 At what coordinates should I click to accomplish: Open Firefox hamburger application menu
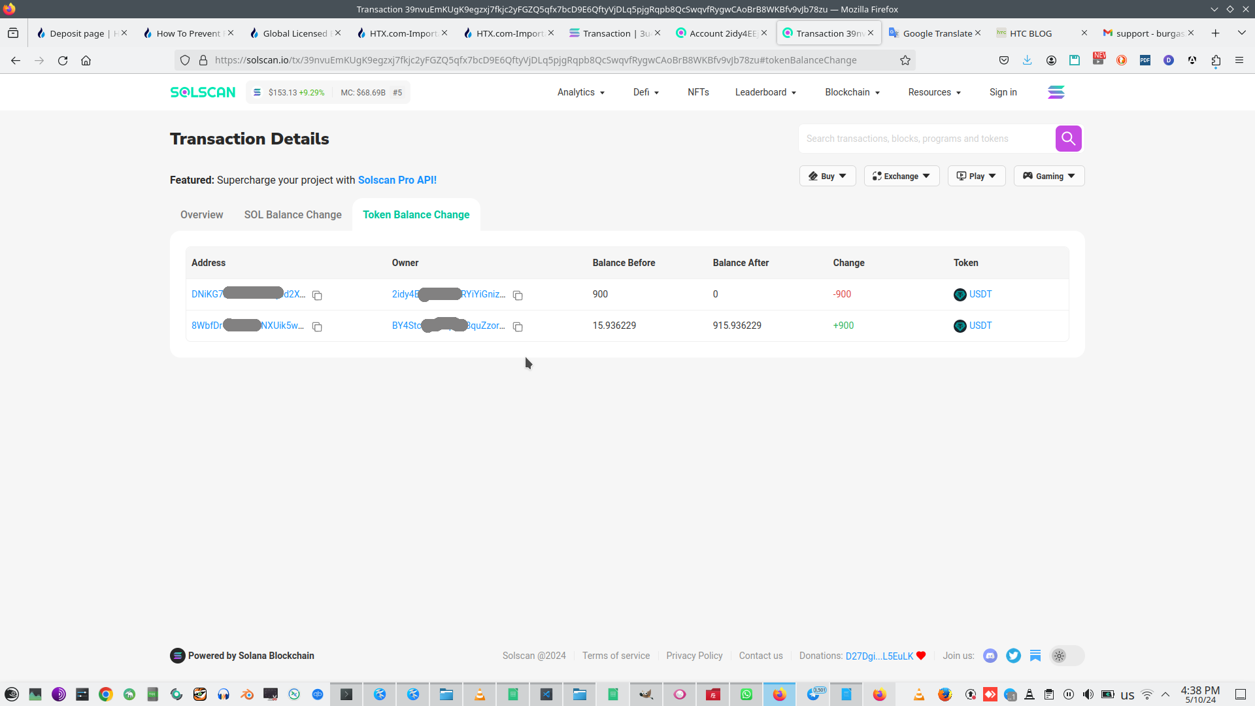pyautogui.click(x=1239, y=60)
